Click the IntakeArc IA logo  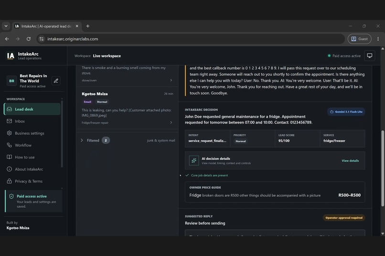[11, 56]
